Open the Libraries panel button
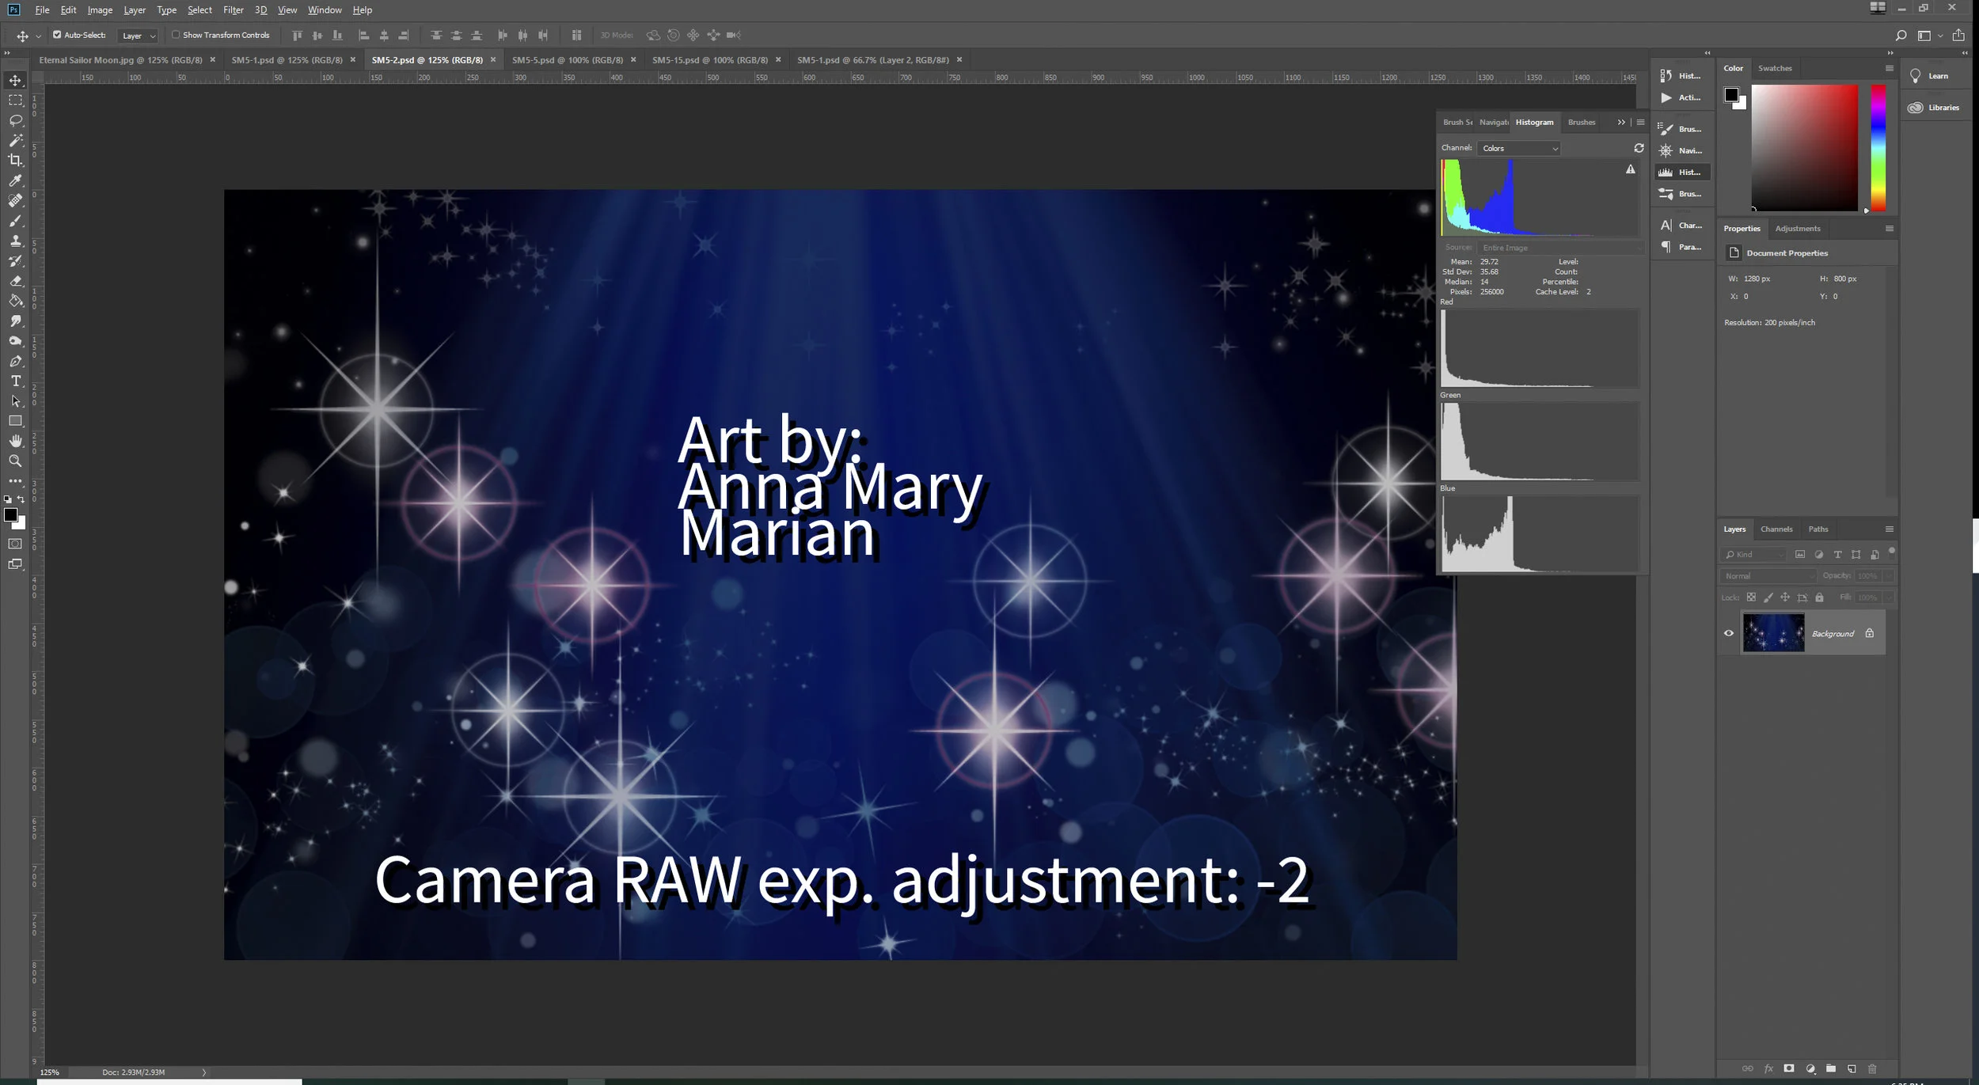This screenshot has height=1085, width=1979. 1933,108
